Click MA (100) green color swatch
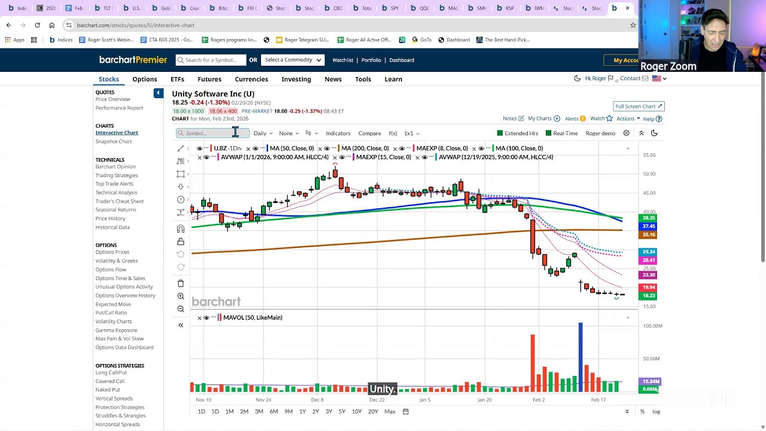This screenshot has height=431, width=766. [493, 148]
